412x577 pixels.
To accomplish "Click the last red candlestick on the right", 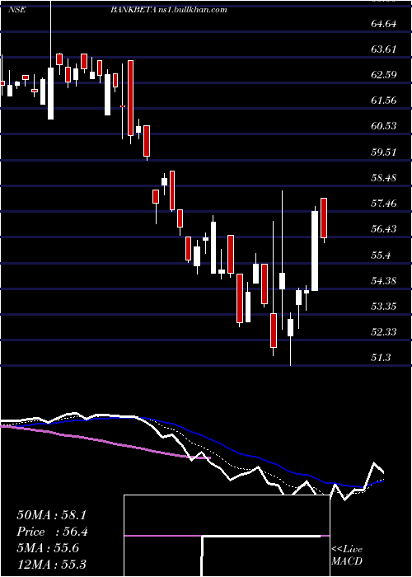I will click(324, 220).
